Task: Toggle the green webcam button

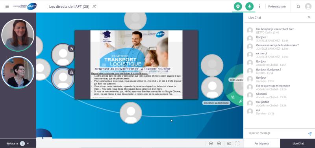Action: [238, 6]
